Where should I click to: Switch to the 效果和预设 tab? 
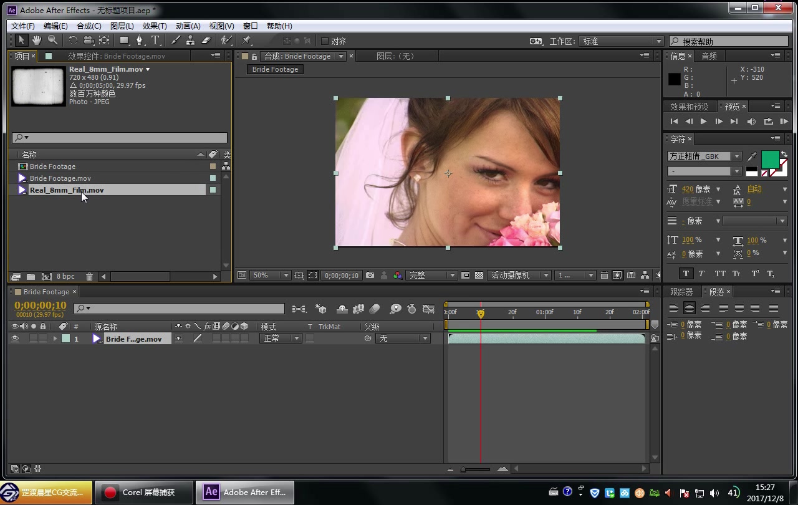tap(690, 107)
